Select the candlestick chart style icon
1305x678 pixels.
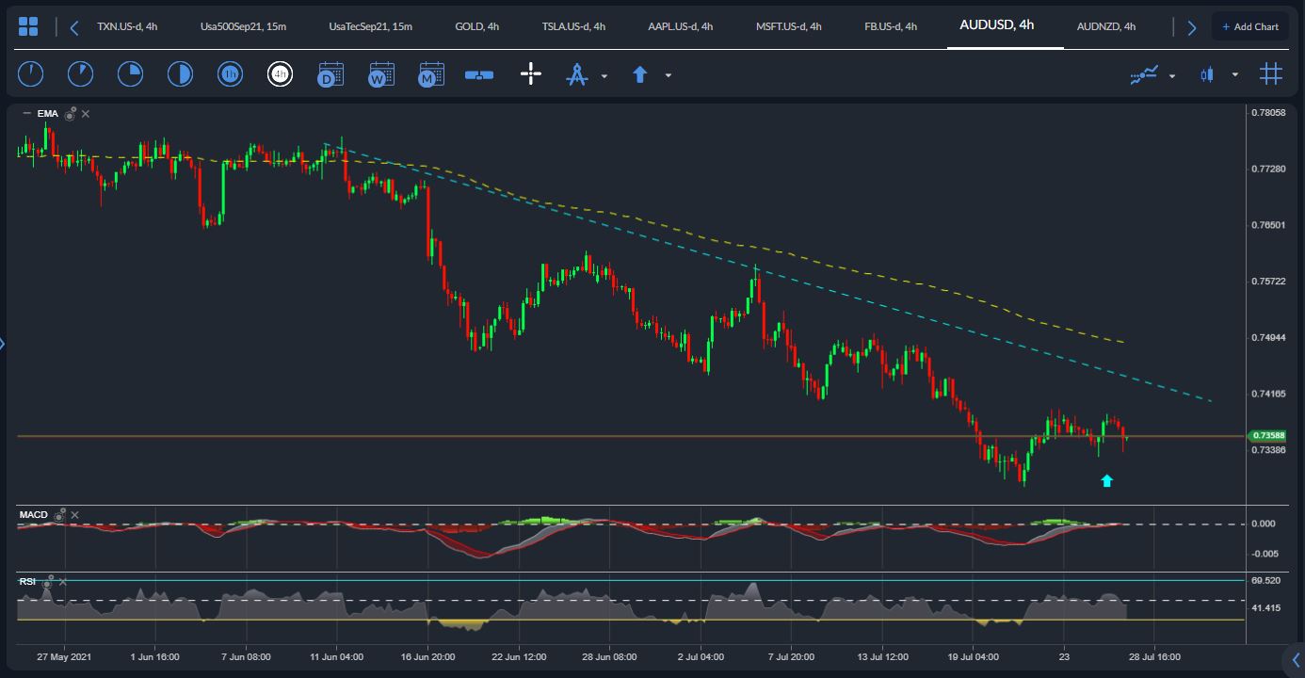1208,74
